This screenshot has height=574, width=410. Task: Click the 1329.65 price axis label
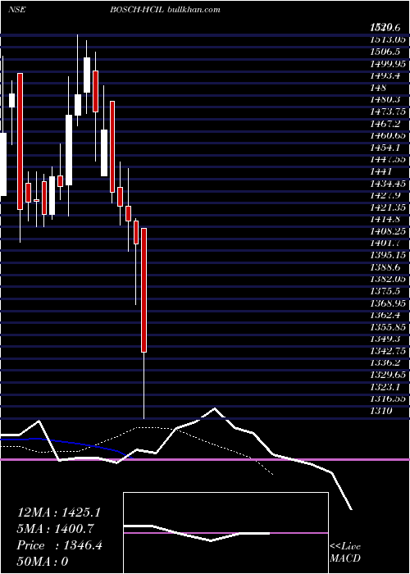coord(388,375)
